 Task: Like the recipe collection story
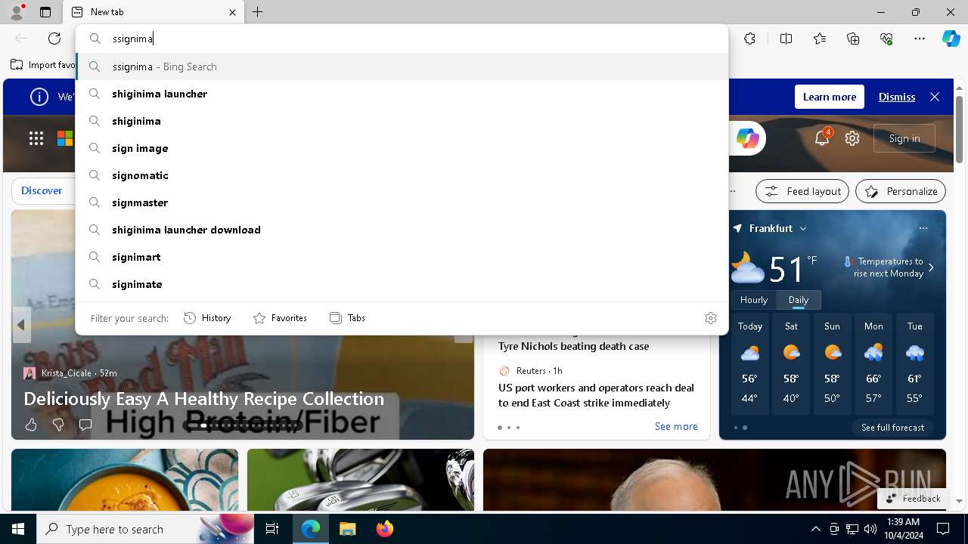(x=31, y=425)
